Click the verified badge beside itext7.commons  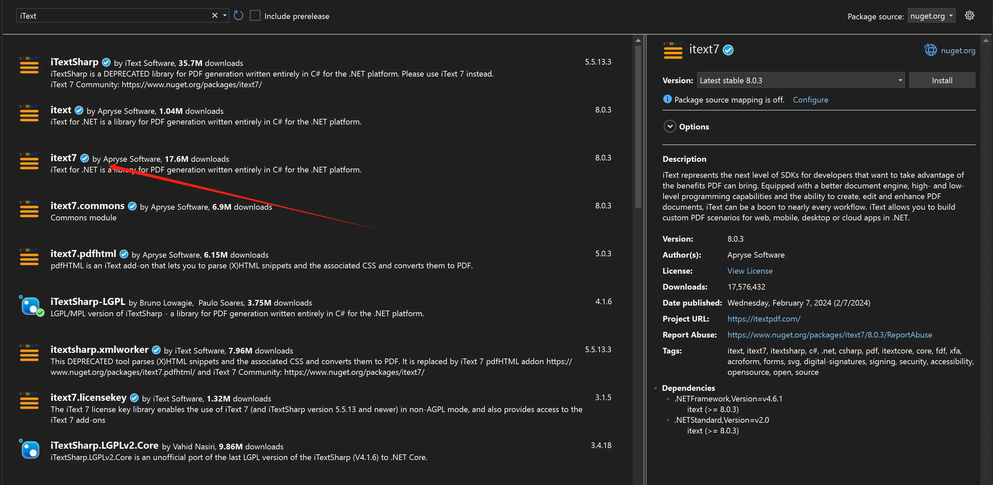click(x=132, y=206)
